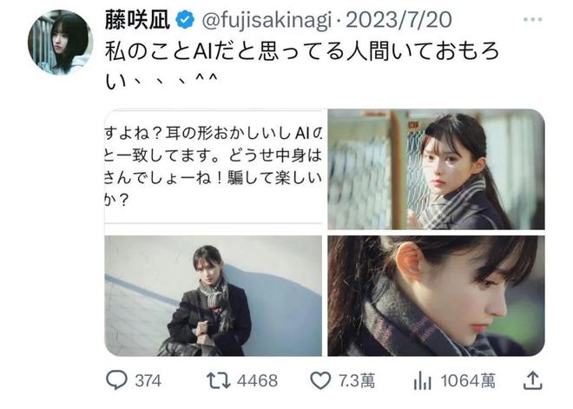Open view analytics bar chart icon

coord(423,380)
